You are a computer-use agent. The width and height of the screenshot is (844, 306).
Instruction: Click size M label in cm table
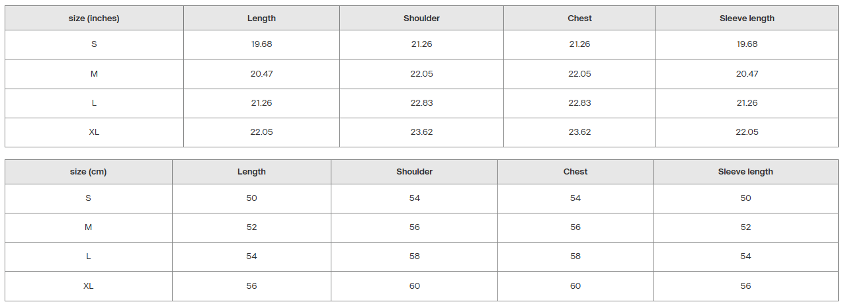[x=88, y=227]
